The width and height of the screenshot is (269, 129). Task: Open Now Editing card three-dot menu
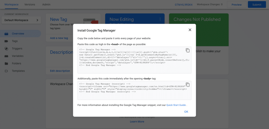click(160, 19)
